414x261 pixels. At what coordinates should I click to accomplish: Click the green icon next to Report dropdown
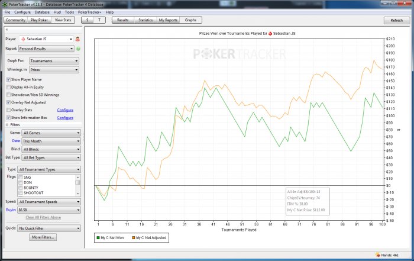(78, 48)
